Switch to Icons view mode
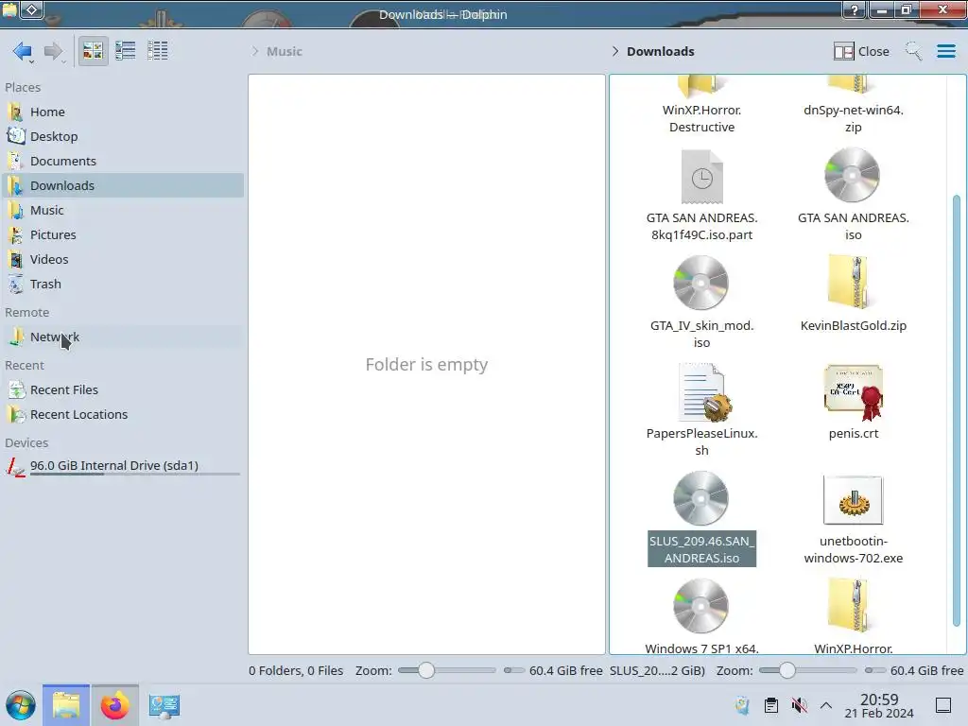The image size is (968, 726). pyautogui.click(x=93, y=51)
